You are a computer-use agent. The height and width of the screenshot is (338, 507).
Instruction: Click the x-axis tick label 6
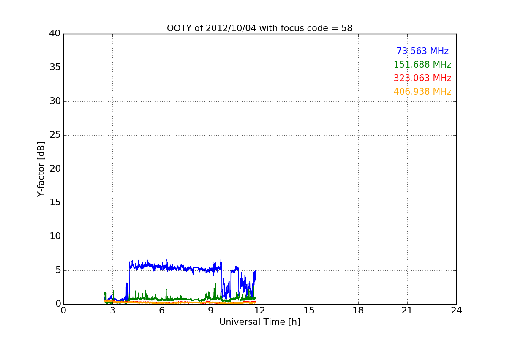pos(162,311)
